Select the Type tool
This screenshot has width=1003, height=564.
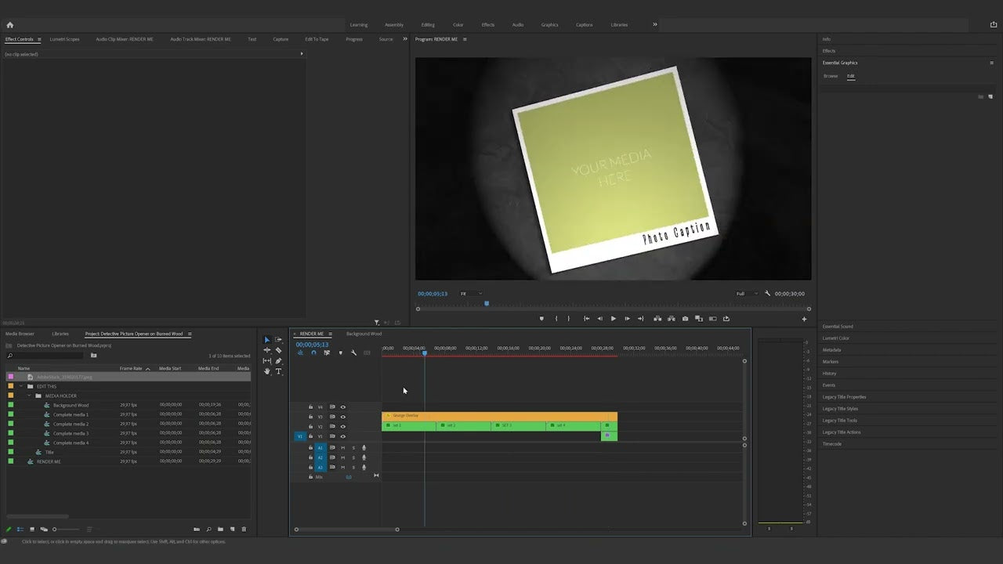click(x=277, y=371)
